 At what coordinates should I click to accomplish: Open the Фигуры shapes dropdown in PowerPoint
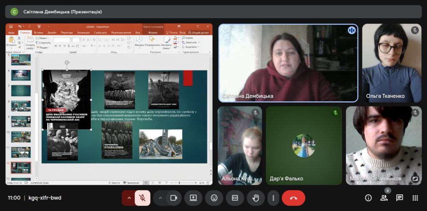click(139, 43)
